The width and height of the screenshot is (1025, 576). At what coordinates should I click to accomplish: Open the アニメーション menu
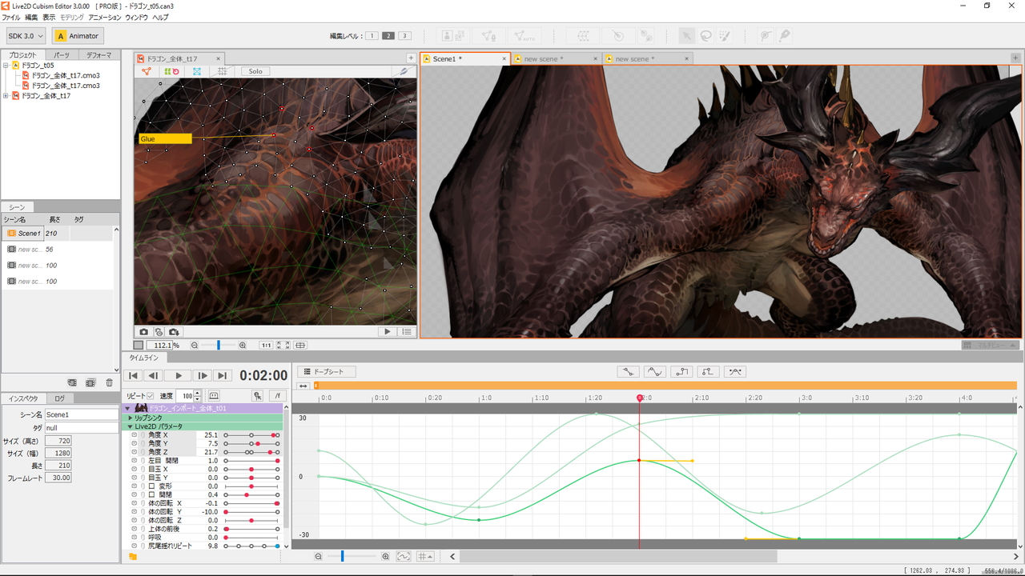pyautogui.click(x=105, y=17)
